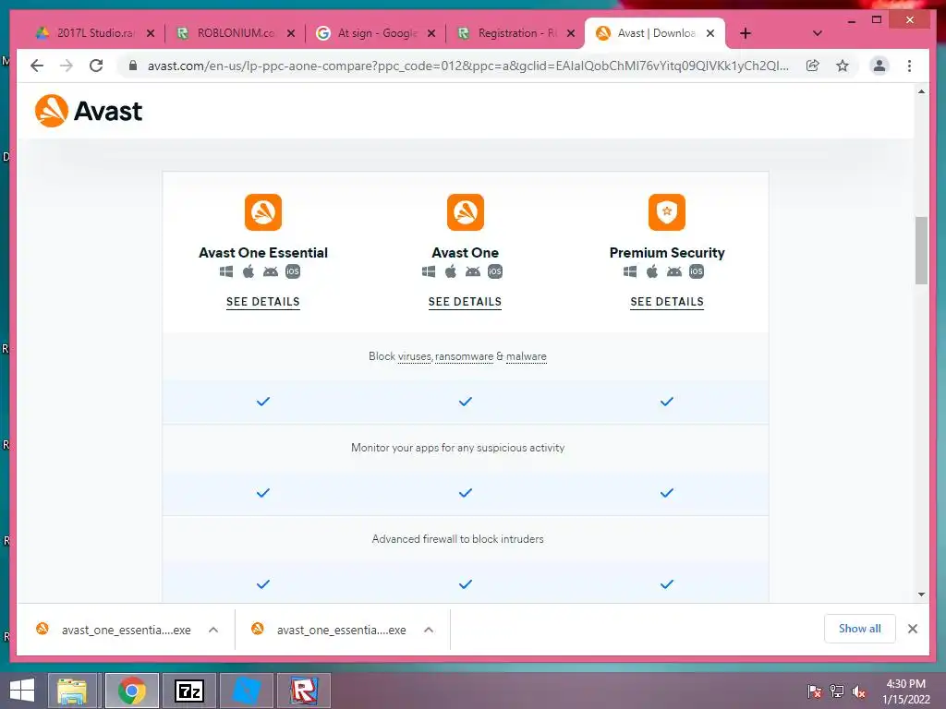Click the share page icon in address bar
946x709 pixels.
(813, 66)
